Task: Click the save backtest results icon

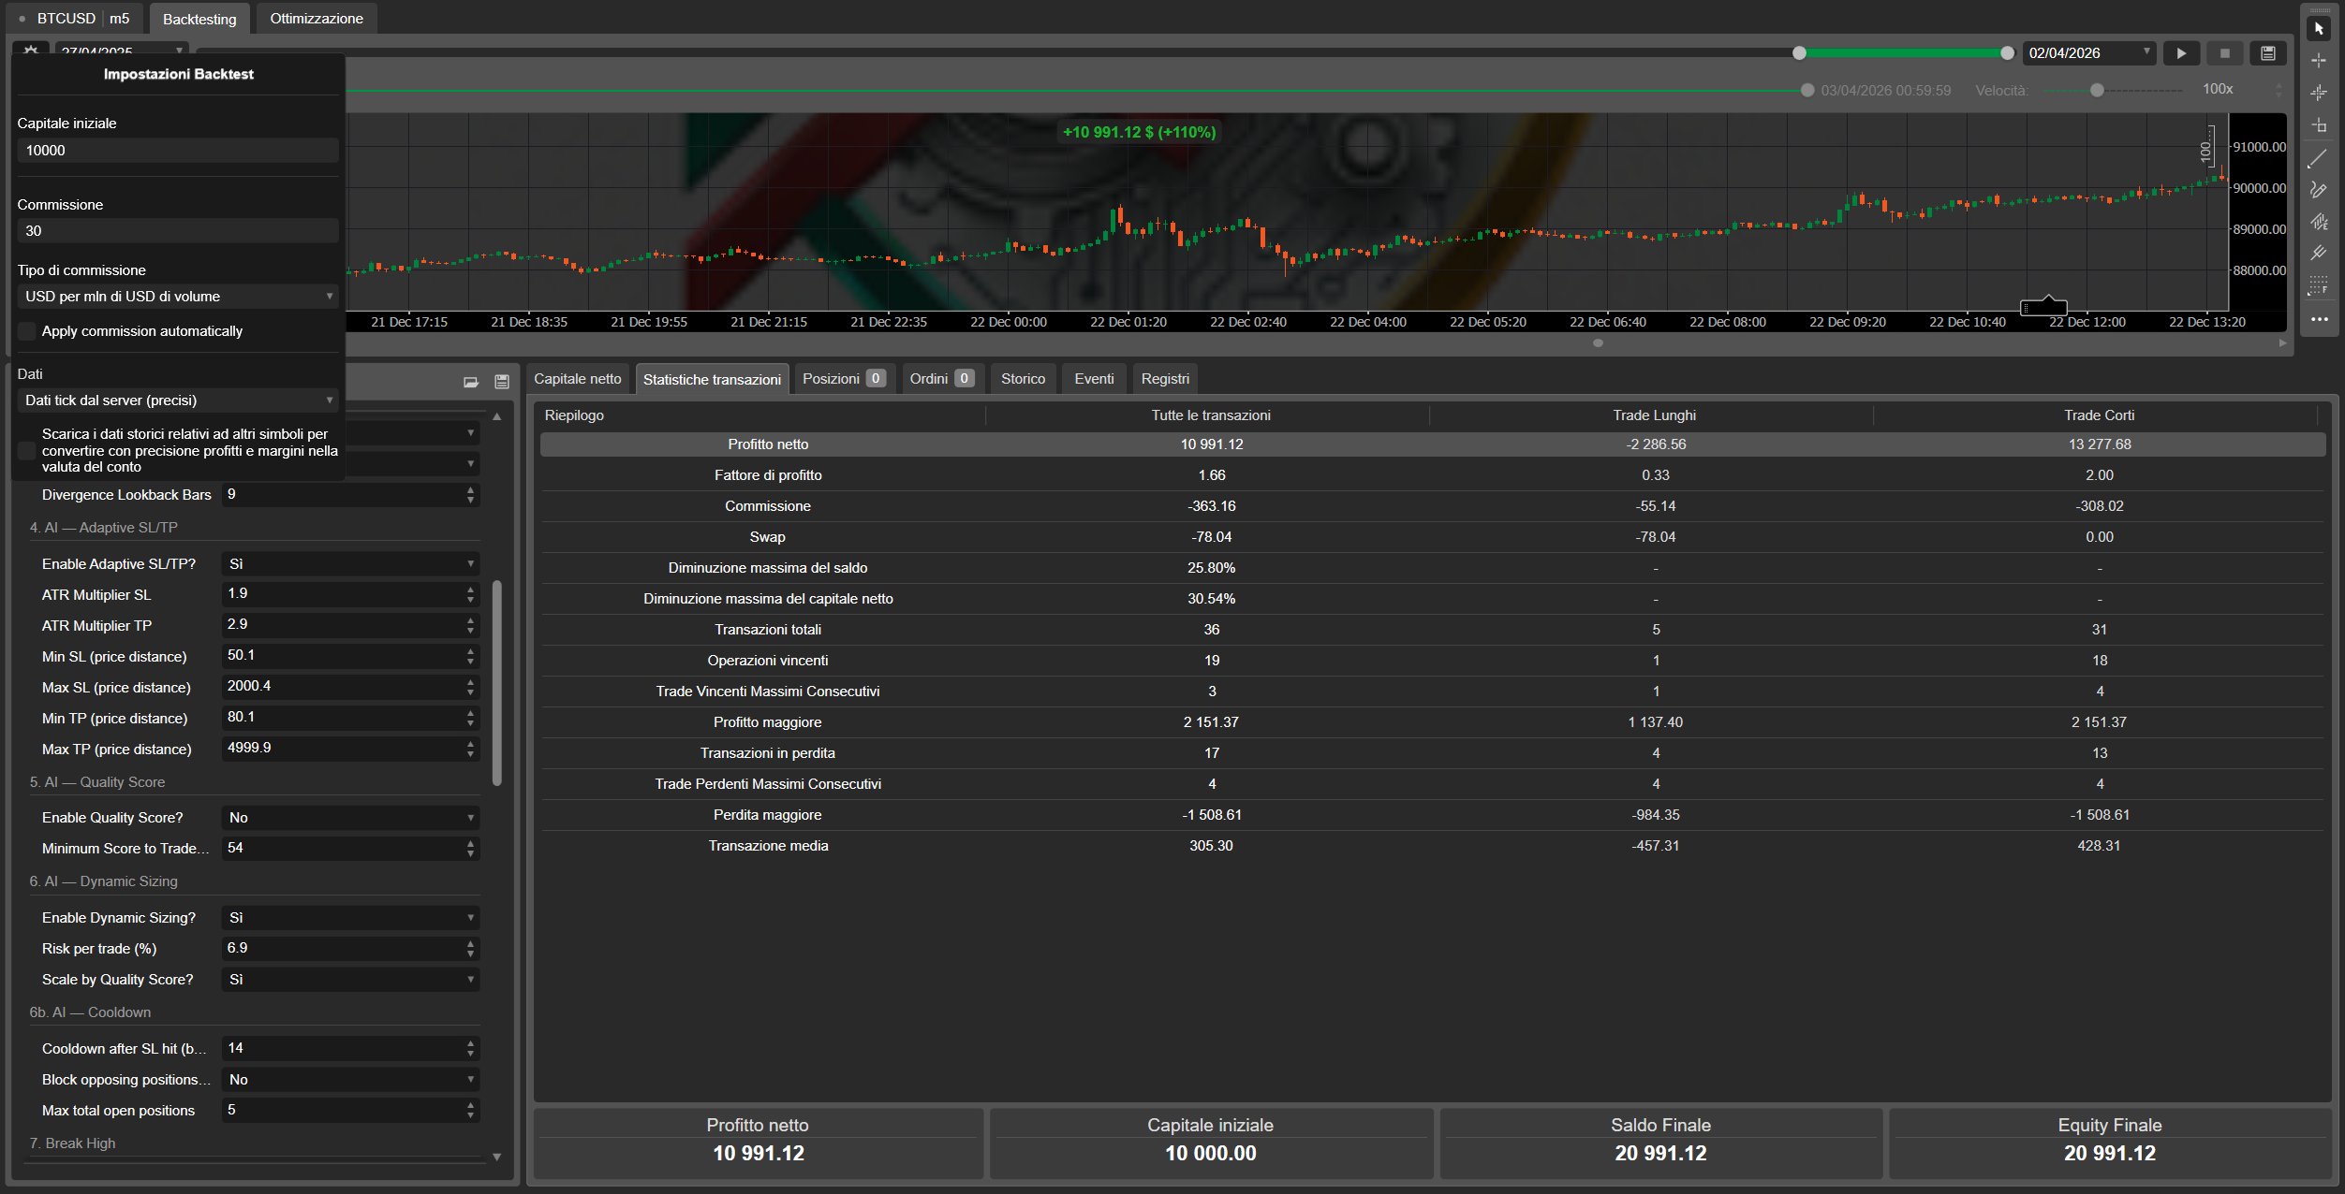Action: coord(2268,53)
